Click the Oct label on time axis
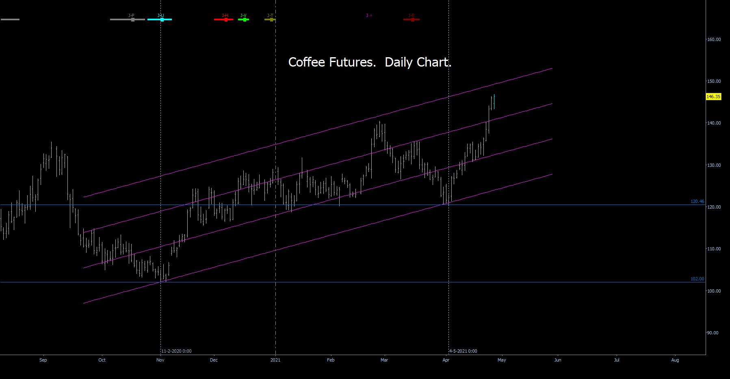 (102, 360)
